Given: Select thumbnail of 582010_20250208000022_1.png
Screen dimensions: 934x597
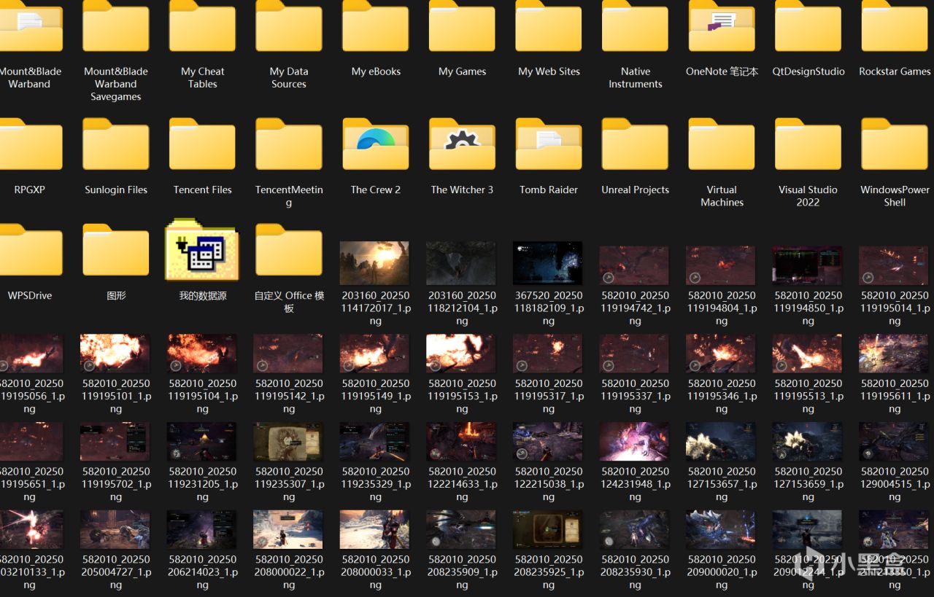Looking at the screenshot, I should (289, 530).
